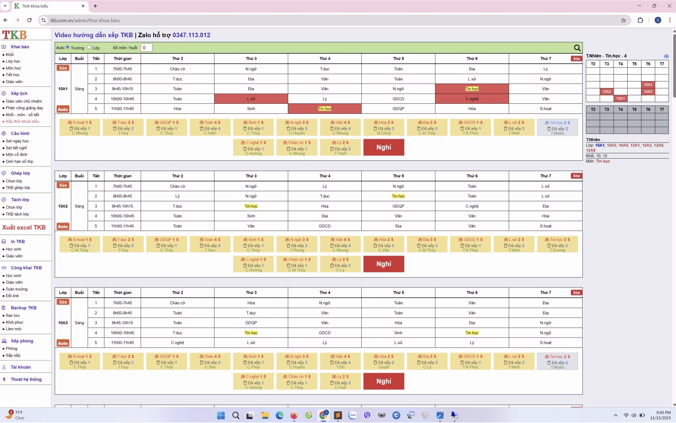Click the Xóa button for class 10A1

[x=576, y=59]
